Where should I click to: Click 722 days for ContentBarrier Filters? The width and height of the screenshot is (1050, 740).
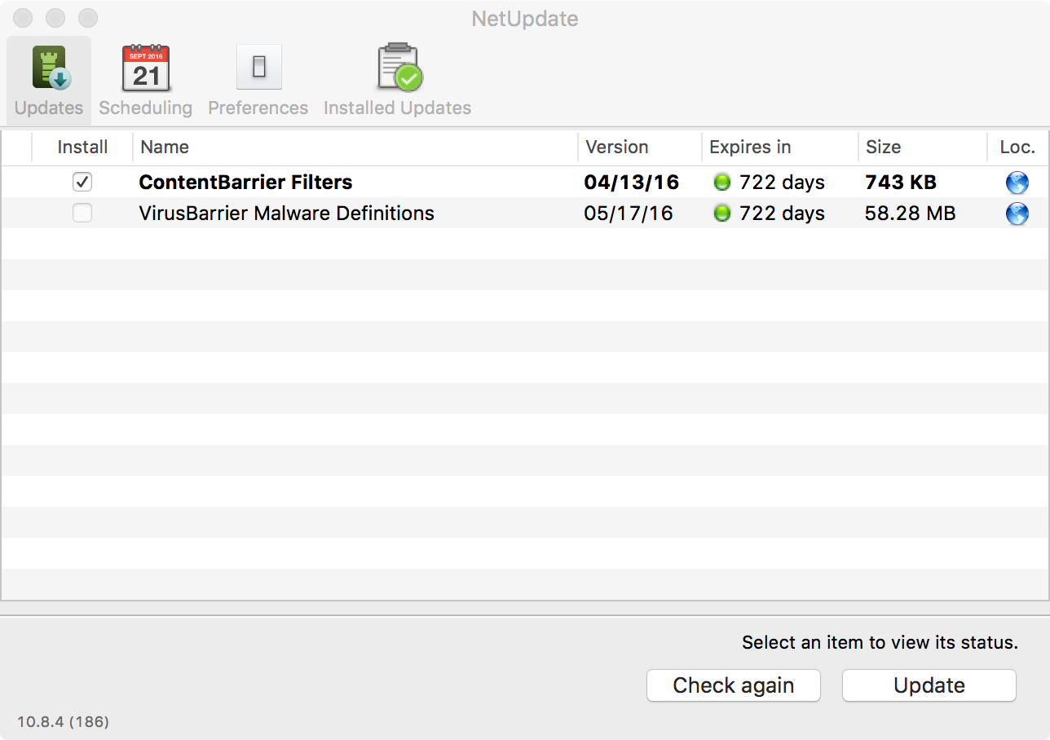pos(782,183)
